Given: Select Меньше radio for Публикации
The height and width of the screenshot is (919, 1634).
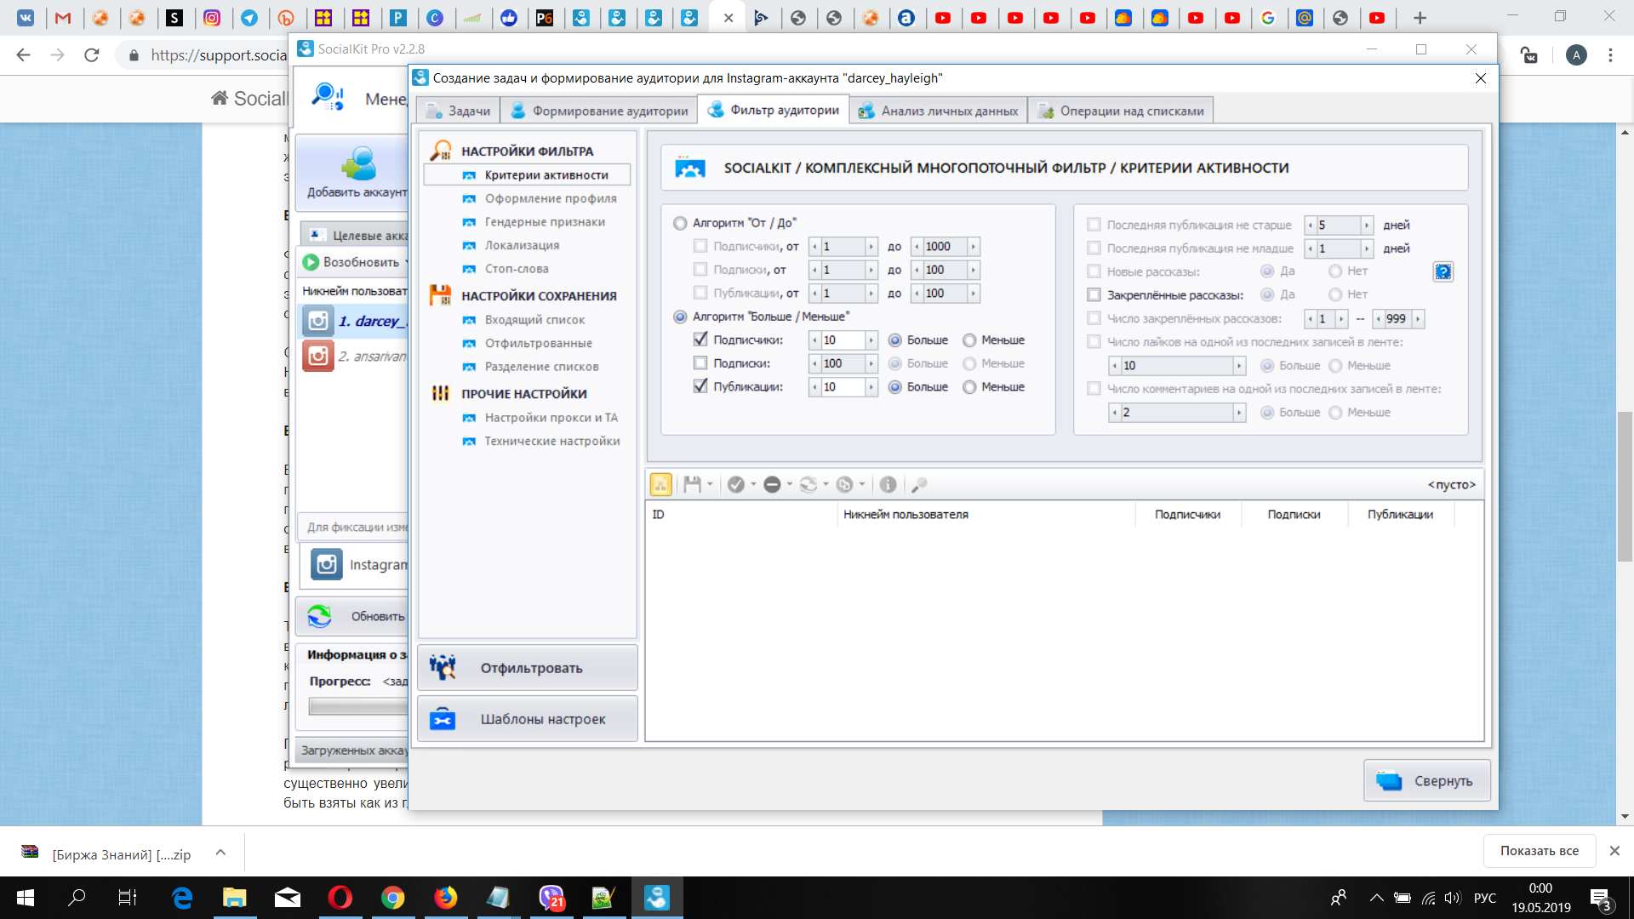Looking at the screenshot, I should [x=969, y=386].
